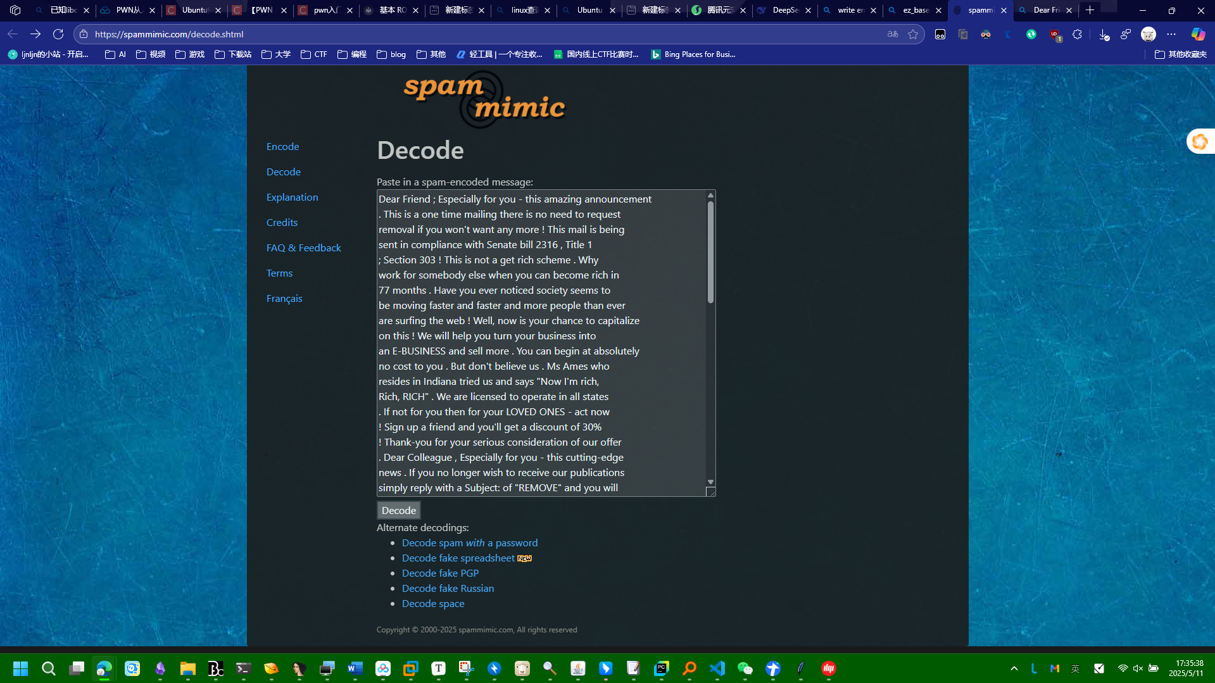Launch Word from the taskbar
Screen dimensions: 1215x683
[x=355, y=668]
